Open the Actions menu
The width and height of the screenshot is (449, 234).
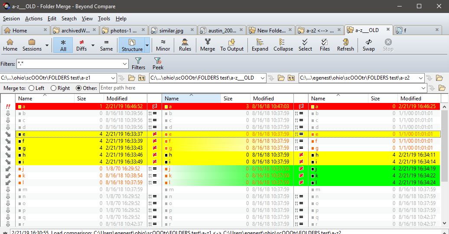click(x=33, y=19)
